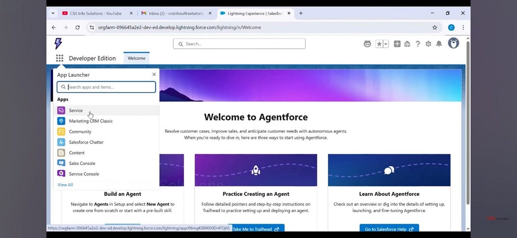Bookmark this page with the star icon
517x238 pixels.
pos(435,28)
